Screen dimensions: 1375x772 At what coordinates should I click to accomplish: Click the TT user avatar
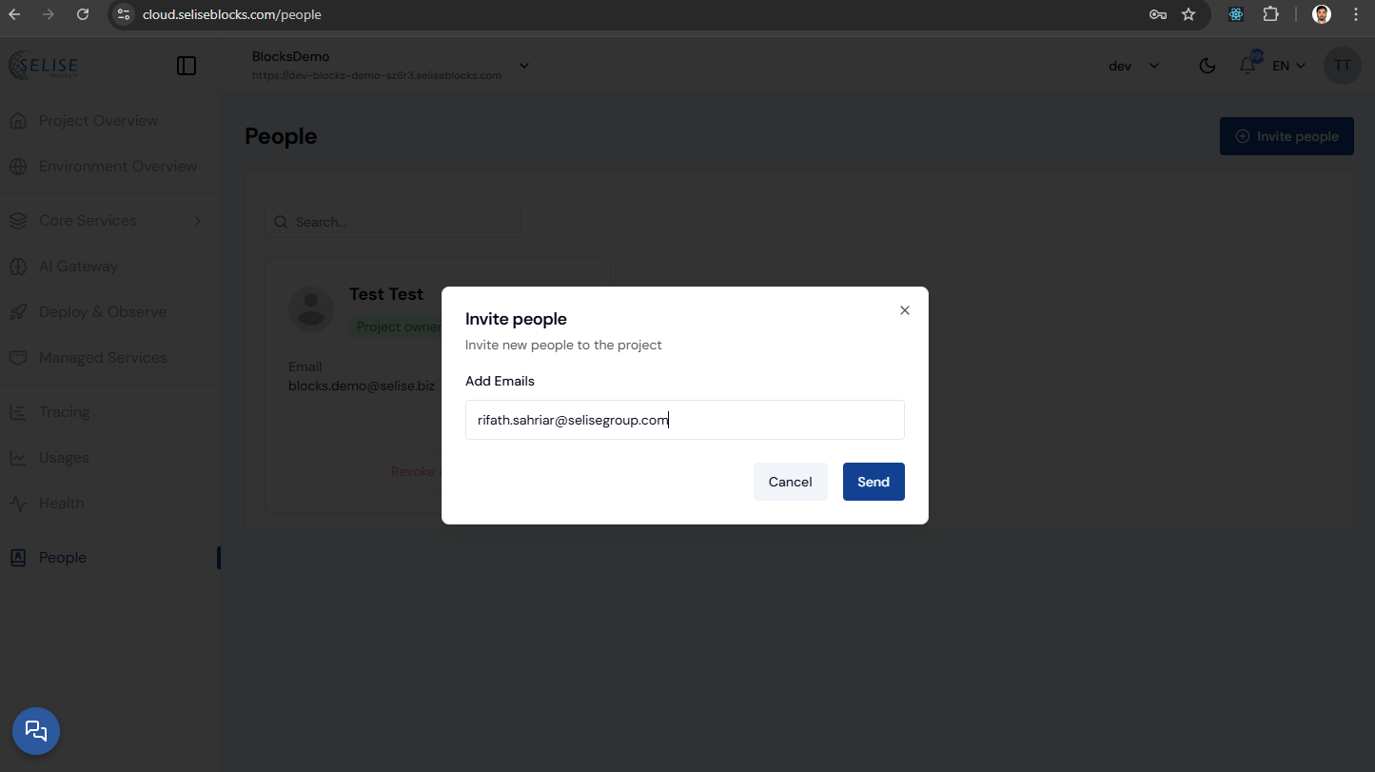click(1342, 66)
